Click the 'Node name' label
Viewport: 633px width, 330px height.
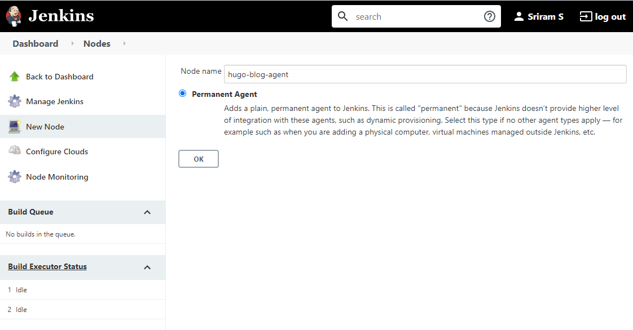tap(201, 71)
